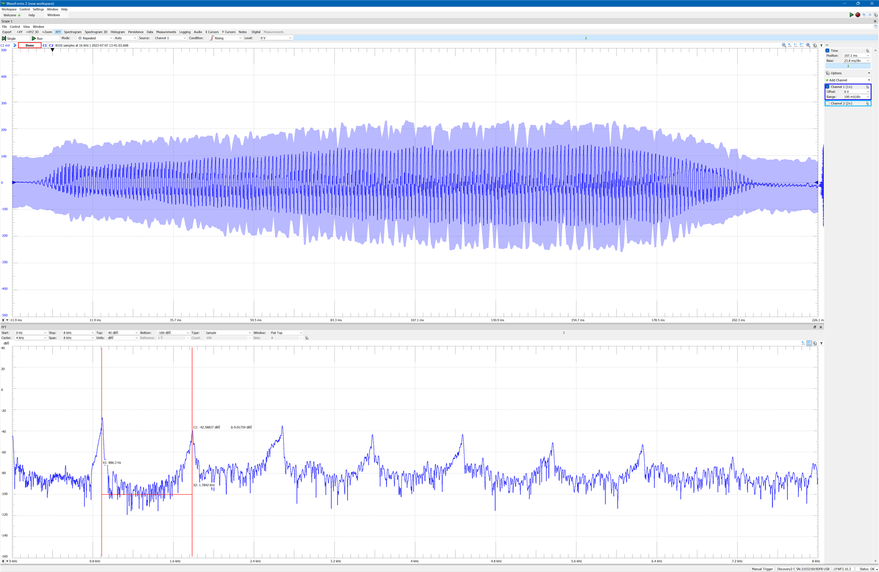Toggle the C1 channel indicator
Viewport: 879px width, 572px height.
pos(45,45)
